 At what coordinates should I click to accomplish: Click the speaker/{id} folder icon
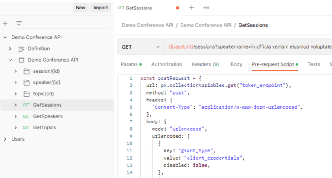[x=27, y=83]
